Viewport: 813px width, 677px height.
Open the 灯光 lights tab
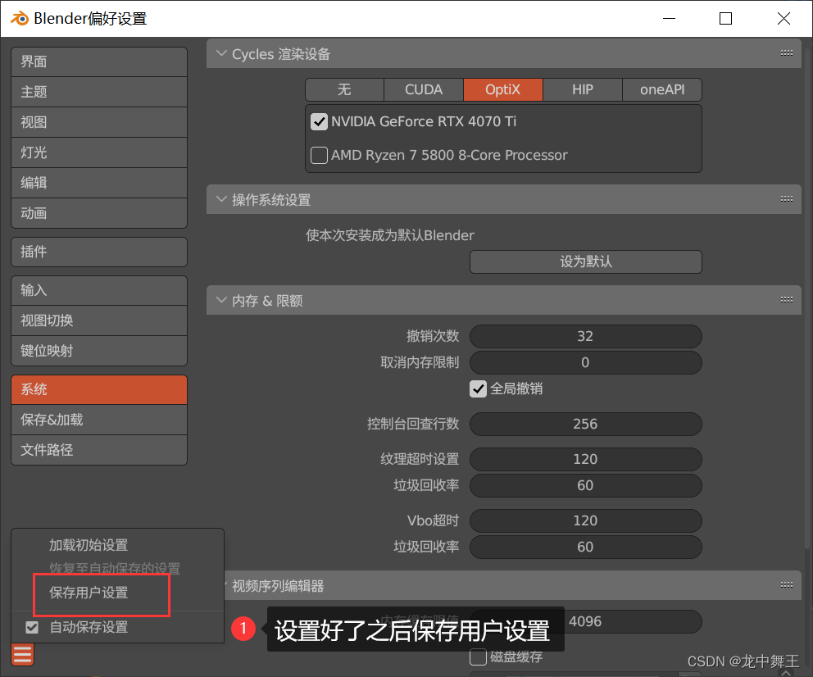tap(99, 152)
